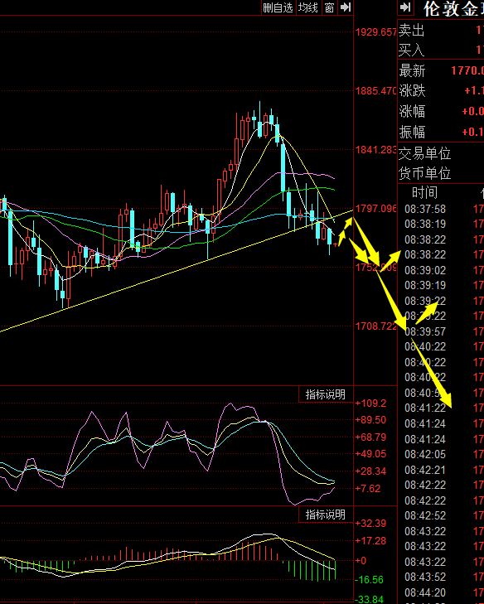Click 删自选 to remove from watchlist
This screenshot has height=604, width=484.
(278, 7)
